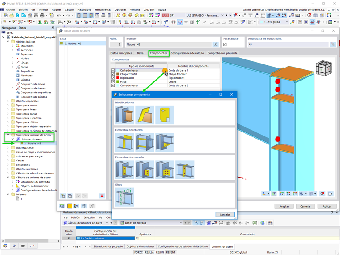Open the Archivo menu
The width and height of the screenshot is (340, 255).
click(x=10, y=10)
